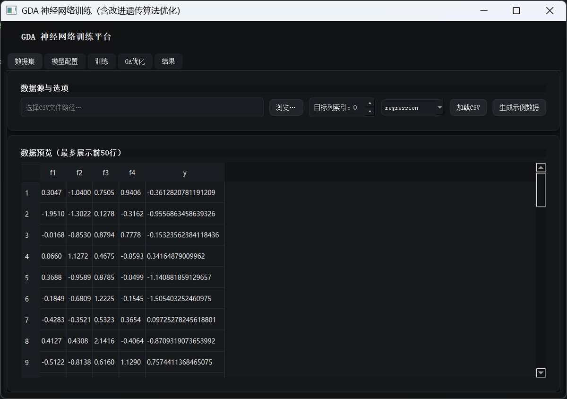Select row 4 header in table
567x399 pixels.
click(x=27, y=256)
